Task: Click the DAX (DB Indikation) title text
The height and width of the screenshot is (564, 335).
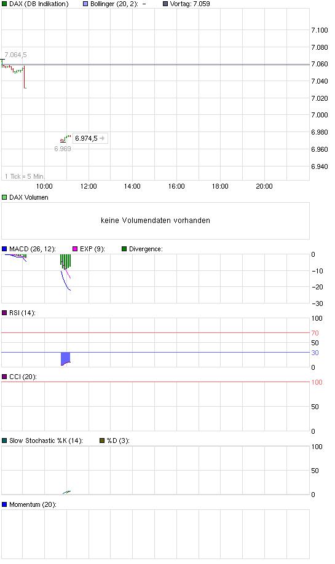Action: pyautogui.click(x=39, y=4)
